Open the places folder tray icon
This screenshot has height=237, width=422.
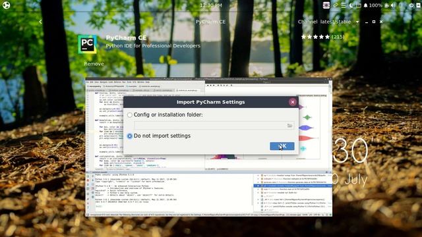(359, 5)
